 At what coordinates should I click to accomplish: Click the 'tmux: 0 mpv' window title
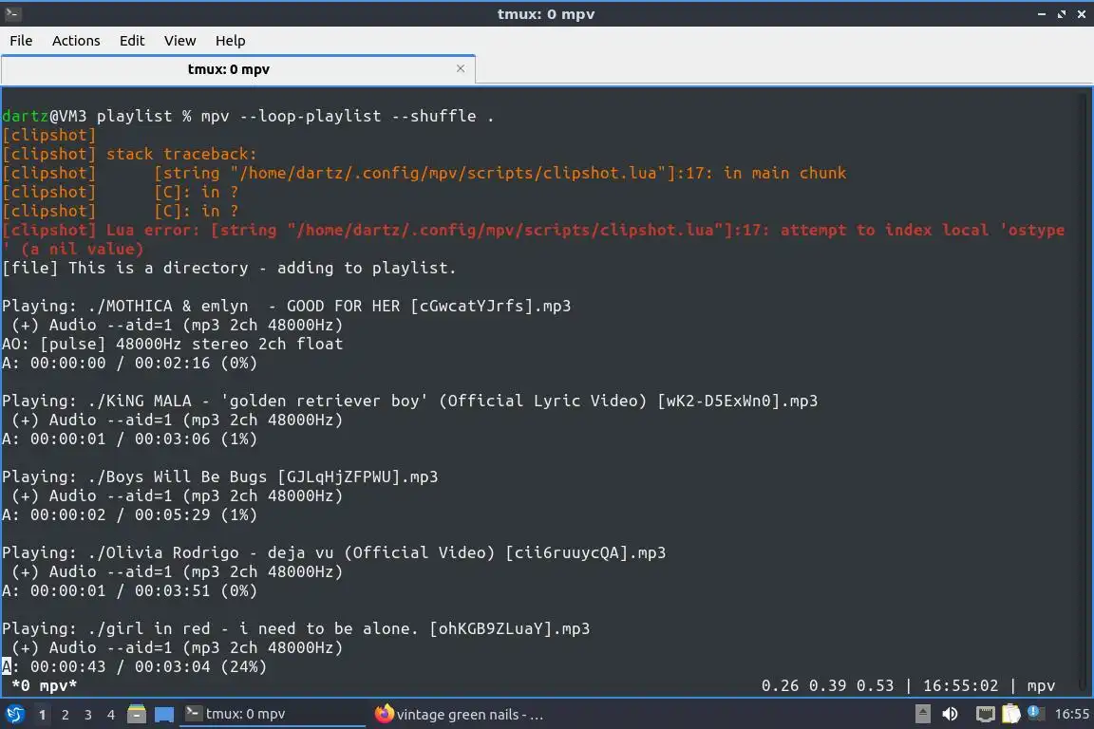[546, 14]
